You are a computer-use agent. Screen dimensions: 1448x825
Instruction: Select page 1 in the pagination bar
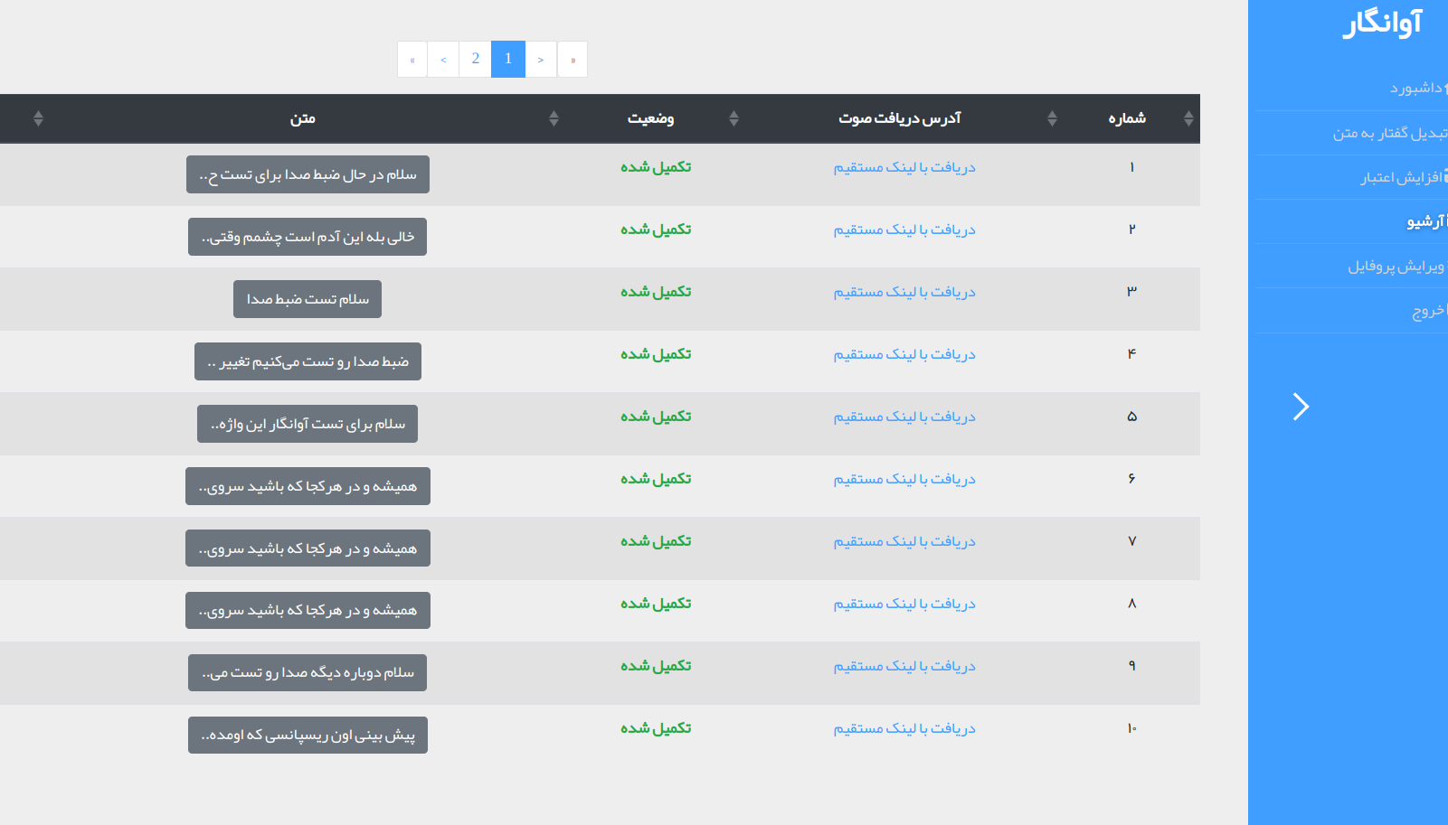click(508, 60)
